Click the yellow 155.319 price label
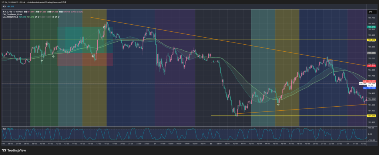The width and height of the screenshot is (379, 155). pos(371,39)
